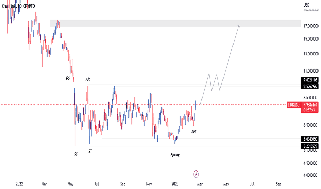
Task: Select the PS annotation label
Action: 68,78
